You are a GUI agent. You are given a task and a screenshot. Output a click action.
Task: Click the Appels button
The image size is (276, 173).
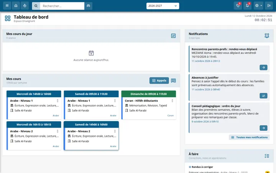click(x=159, y=80)
